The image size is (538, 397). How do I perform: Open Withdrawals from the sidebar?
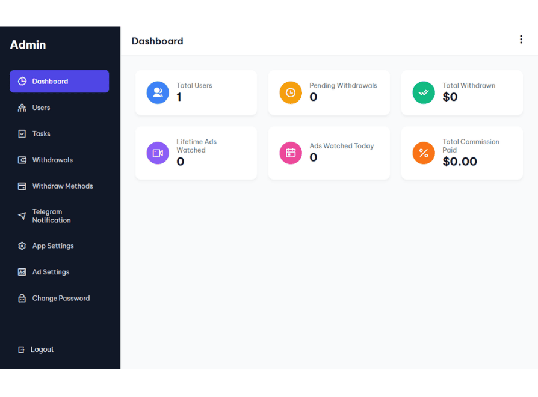(x=52, y=160)
